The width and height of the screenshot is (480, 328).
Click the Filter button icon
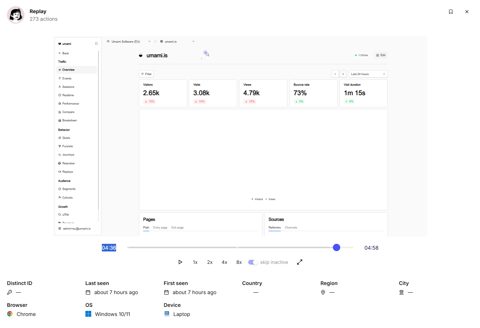tap(142, 74)
